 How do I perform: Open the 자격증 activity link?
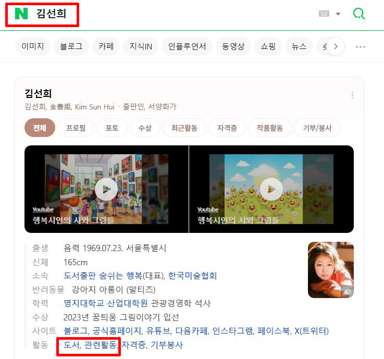tap(133, 345)
